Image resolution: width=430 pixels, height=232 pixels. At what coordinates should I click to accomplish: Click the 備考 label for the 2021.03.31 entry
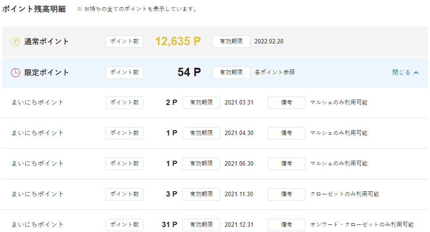tap(286, 103)
